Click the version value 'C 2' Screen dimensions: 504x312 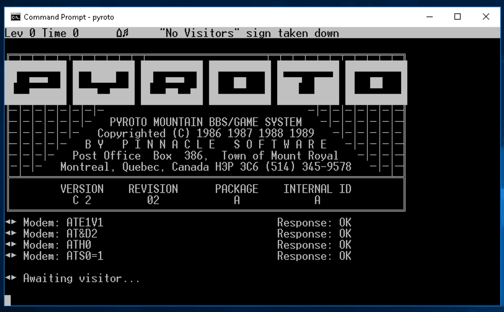click(x=82, y=200)
